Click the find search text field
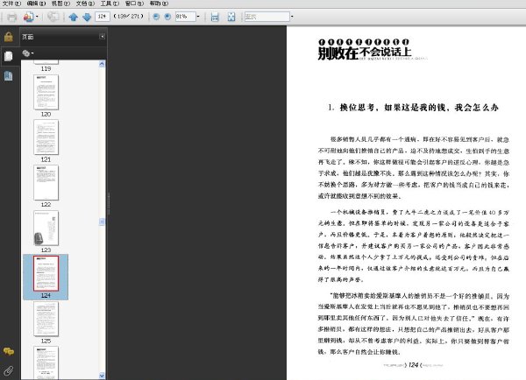526x380 pixels. [x=267, y=17]
